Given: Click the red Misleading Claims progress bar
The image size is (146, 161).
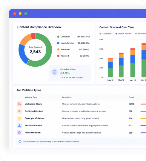Looking at the screenshot, I should 143,104.
